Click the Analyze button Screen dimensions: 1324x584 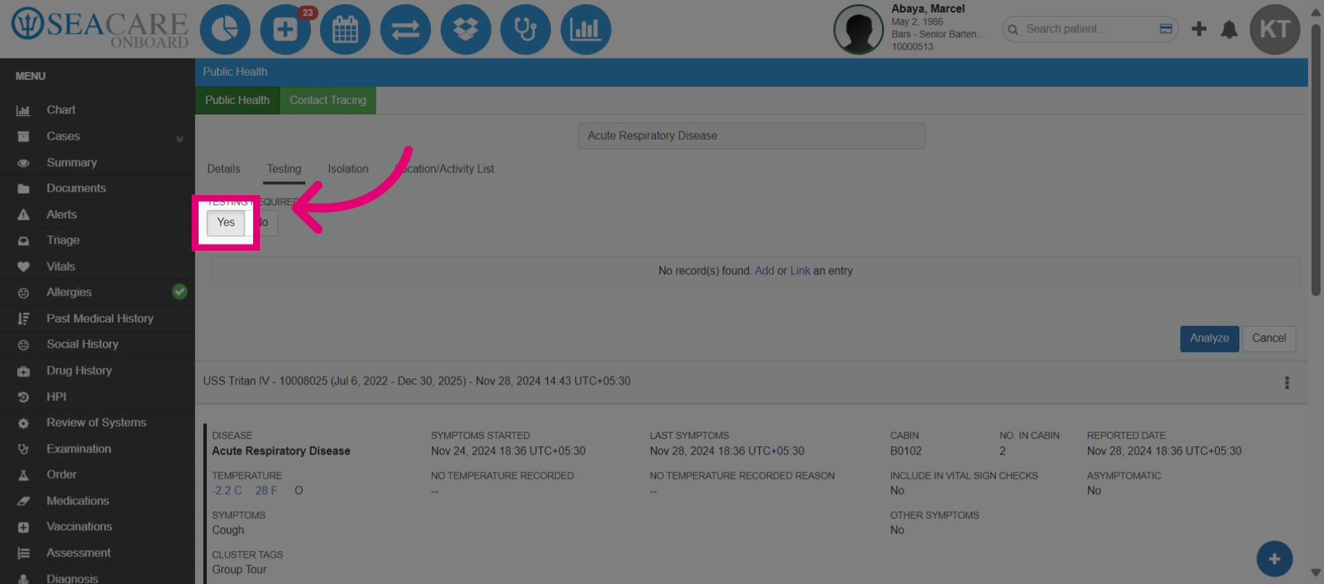point(1210,338)
